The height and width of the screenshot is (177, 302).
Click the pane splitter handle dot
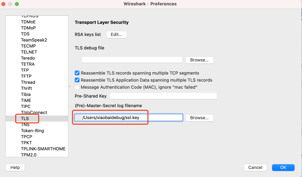[70, 86]
